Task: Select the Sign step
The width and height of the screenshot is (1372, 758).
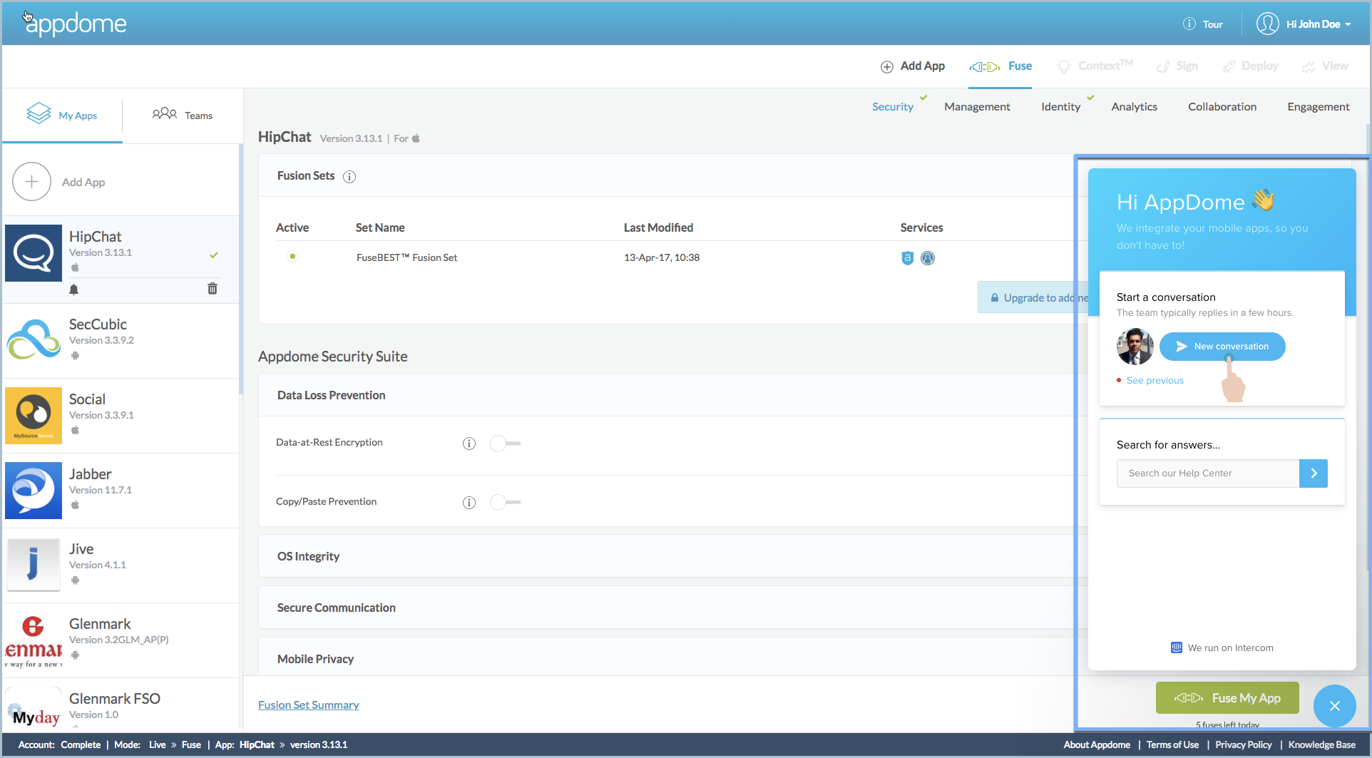Action: pos(1177,66)
